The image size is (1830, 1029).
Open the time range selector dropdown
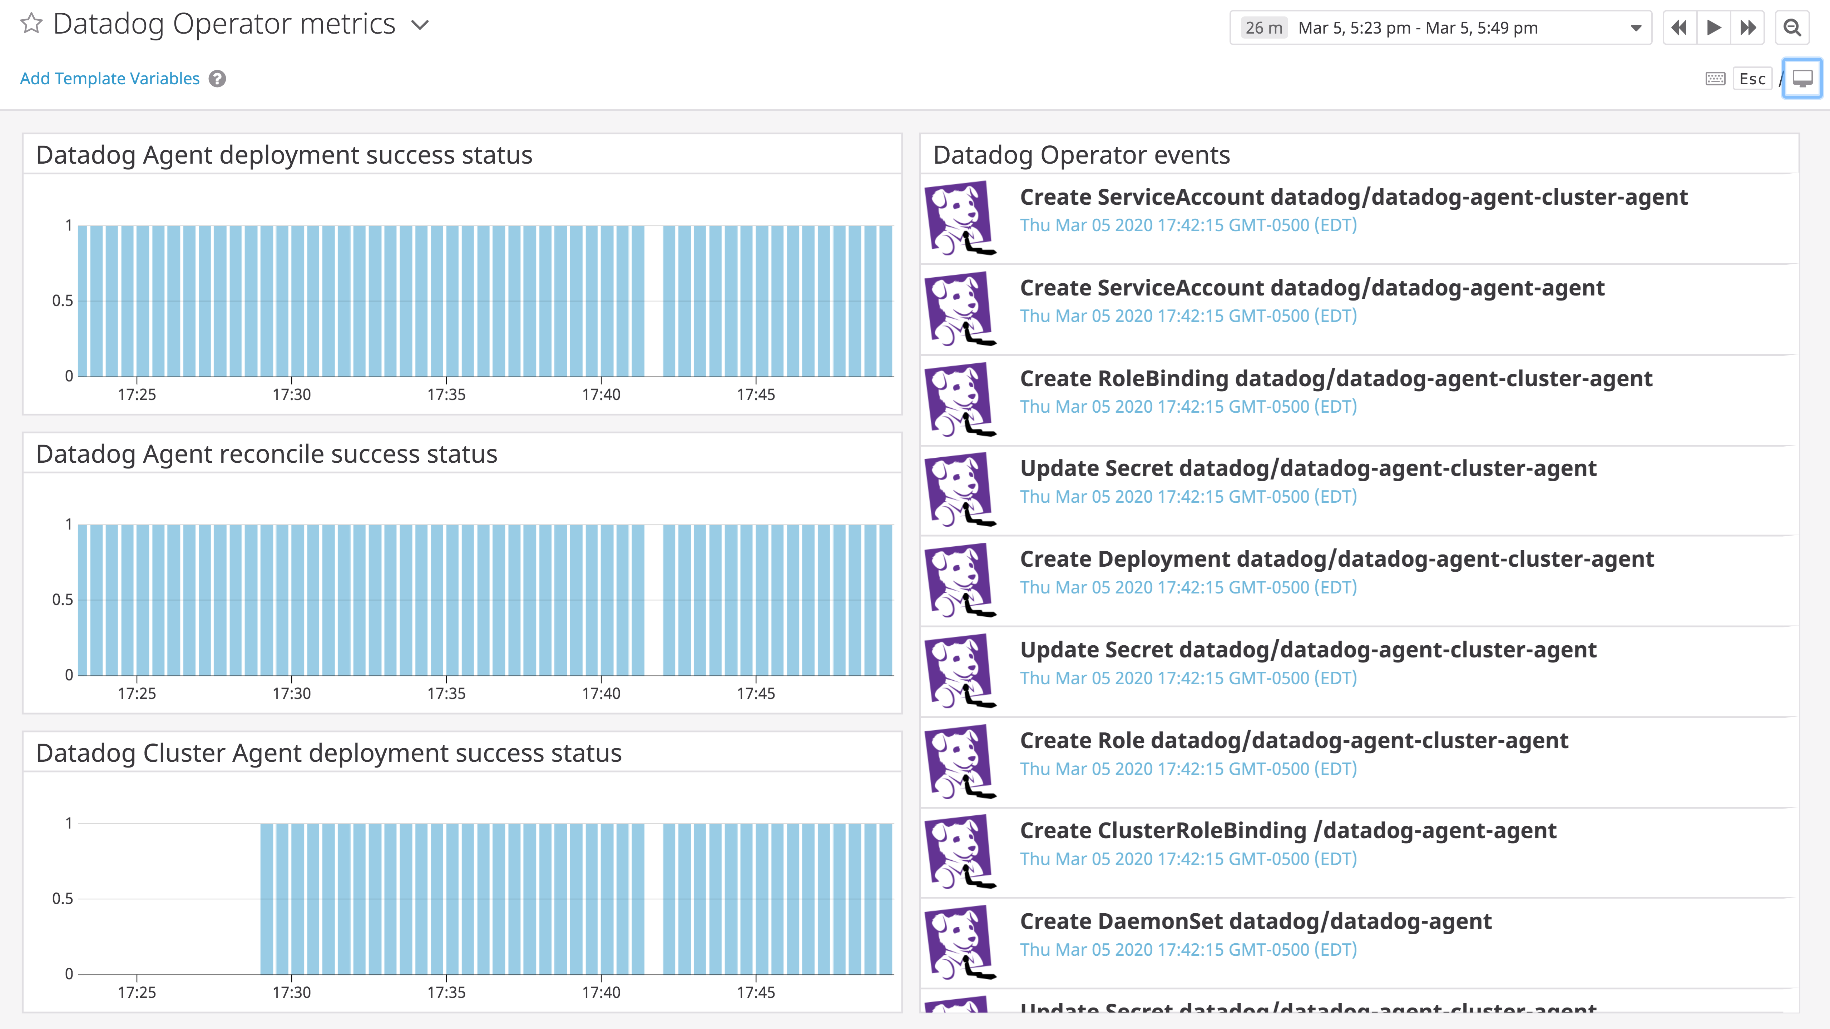click(x=1636, y=29)
